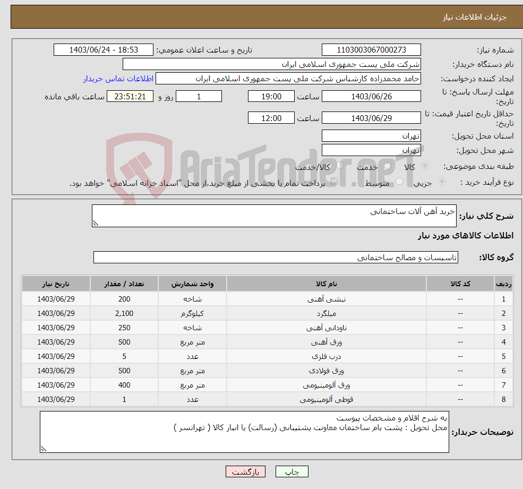Click the request creator field

tap(288, 79)
